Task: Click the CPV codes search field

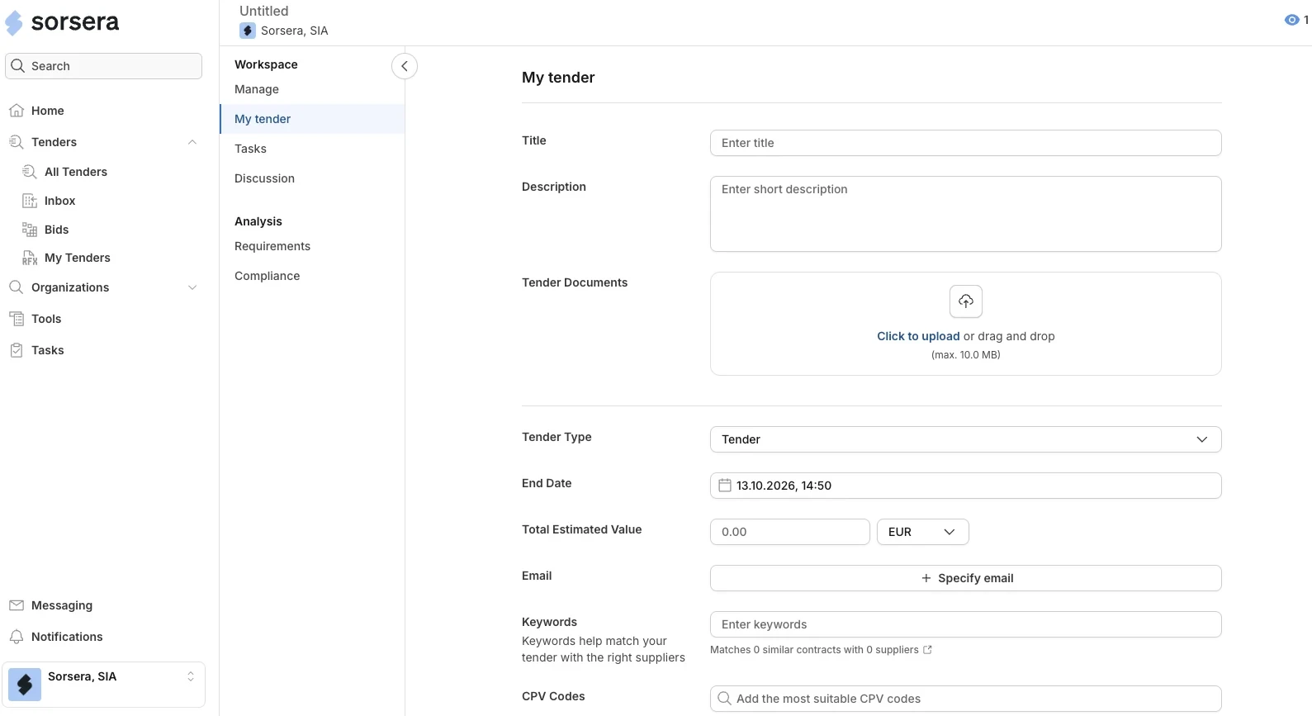Action: click(966, 699)
